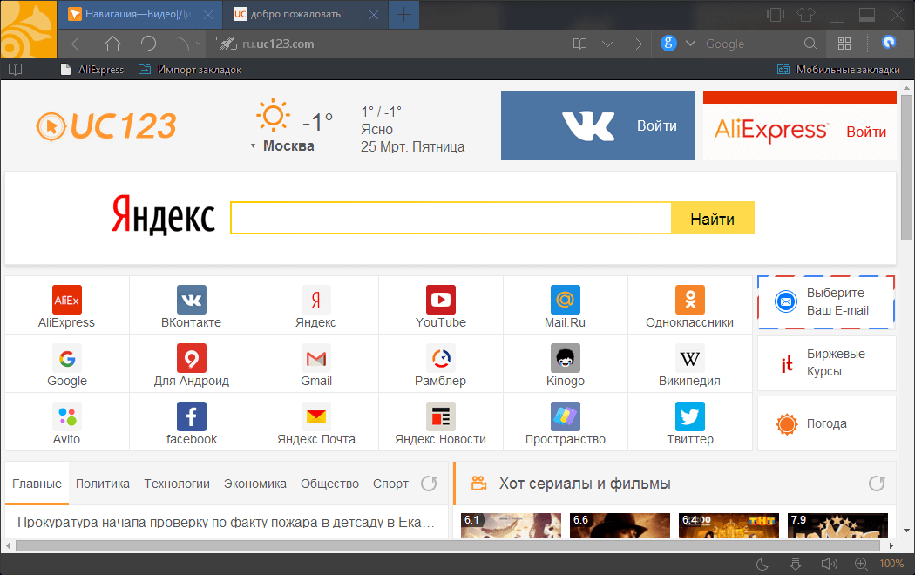Image resolution: width=915 pixels, height=575 pixels.
Task: Click Импорт закладок bookmark item
Action: [x=190, y=70]
